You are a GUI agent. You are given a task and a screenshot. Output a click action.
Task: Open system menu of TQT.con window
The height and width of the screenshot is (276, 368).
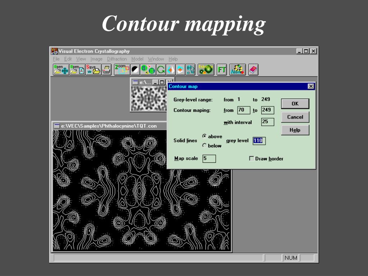click(56, 126)
